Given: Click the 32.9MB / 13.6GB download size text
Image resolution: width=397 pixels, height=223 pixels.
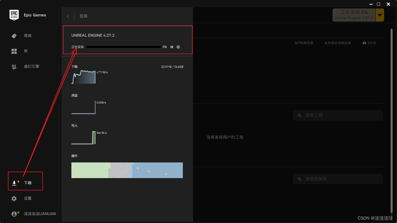Looking at the screenshot, I should click(172, 67).
